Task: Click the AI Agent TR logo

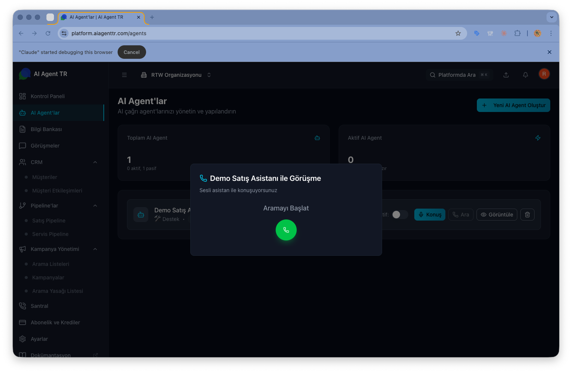Action: (25, 74)
